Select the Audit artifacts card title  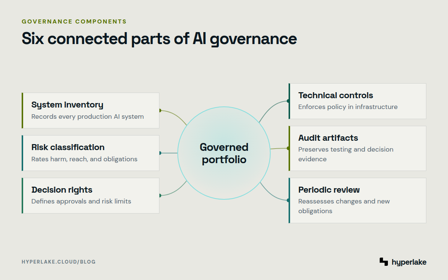coord(328,138)
